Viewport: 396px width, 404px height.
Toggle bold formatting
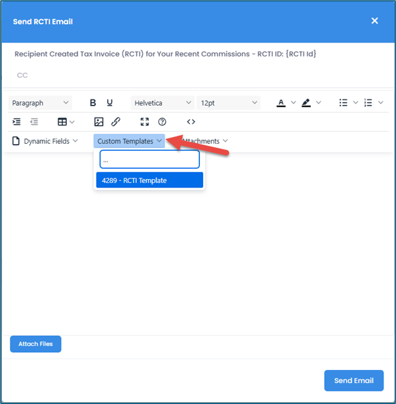pos(92,103)
